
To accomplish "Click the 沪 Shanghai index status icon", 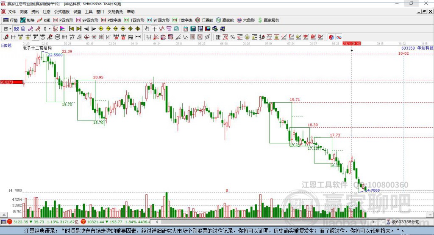I will 10,222.
